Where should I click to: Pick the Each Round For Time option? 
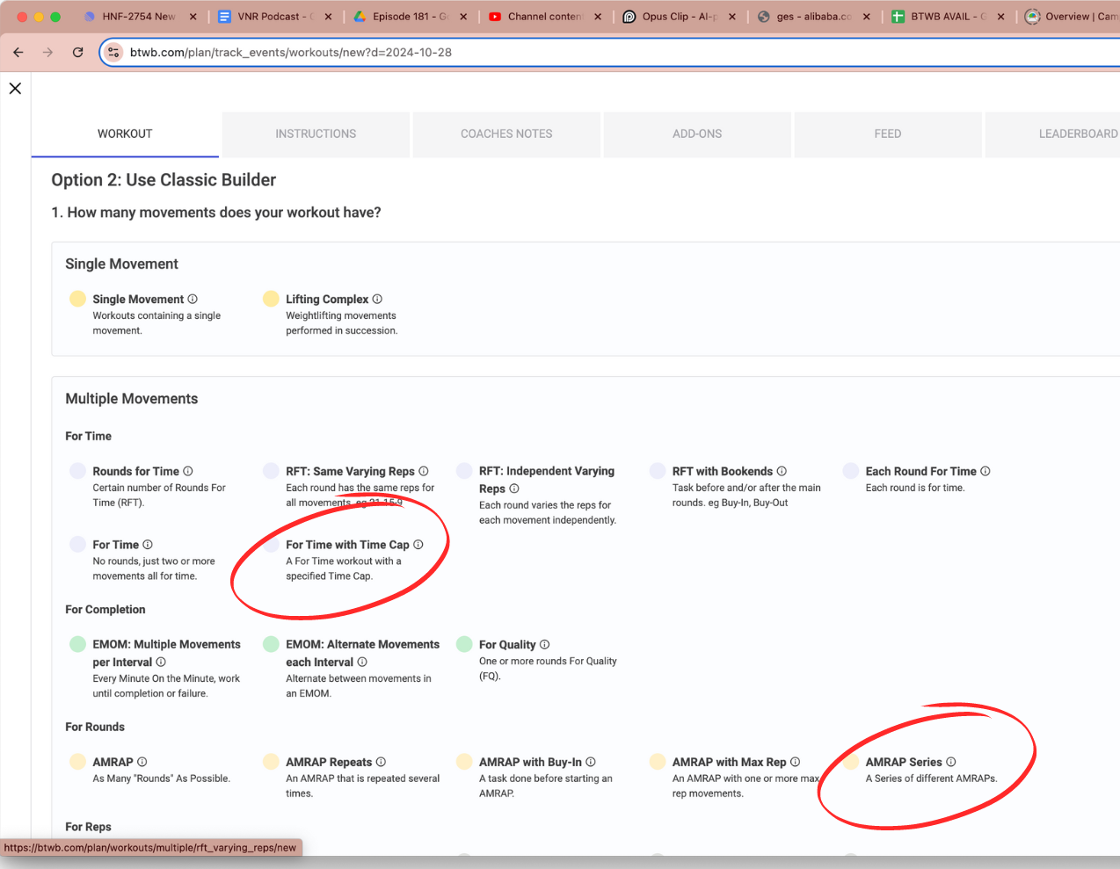851,471
